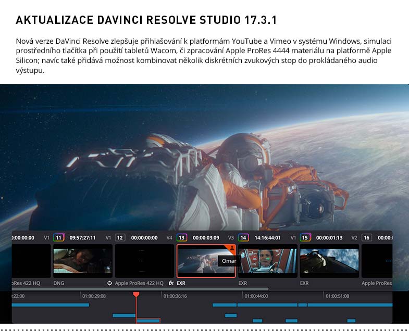Click the orange user flag on clip 13
The height and width of the screenshot is (331, 409).
tap(231, 249)
